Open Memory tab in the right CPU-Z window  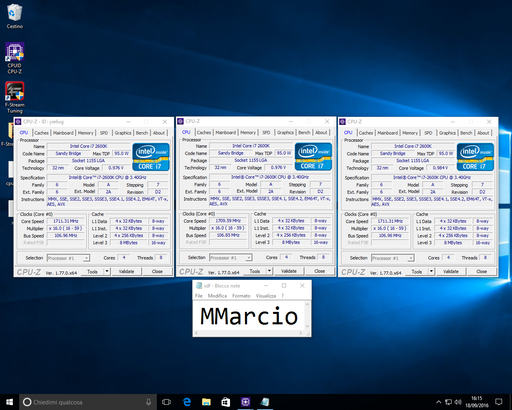[x=410, y=133]
